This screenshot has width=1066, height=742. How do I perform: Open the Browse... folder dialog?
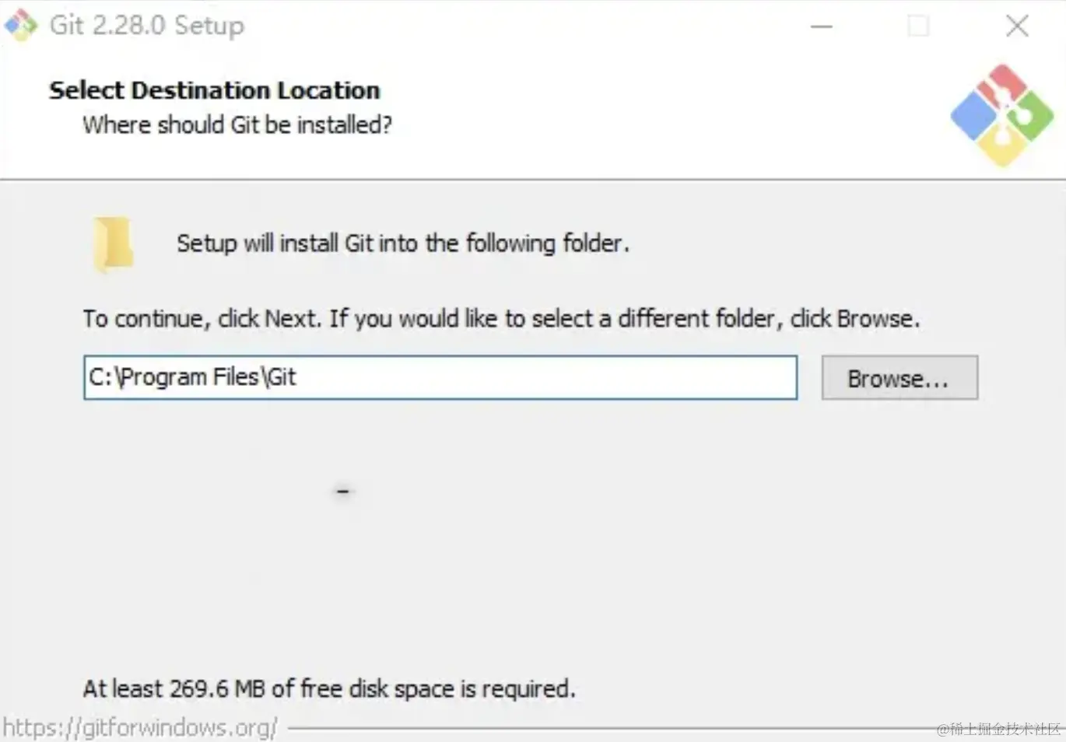pos(899,378)
